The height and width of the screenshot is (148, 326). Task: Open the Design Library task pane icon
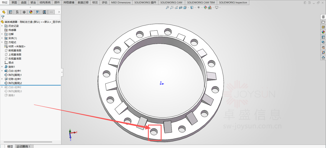[323, 17]
